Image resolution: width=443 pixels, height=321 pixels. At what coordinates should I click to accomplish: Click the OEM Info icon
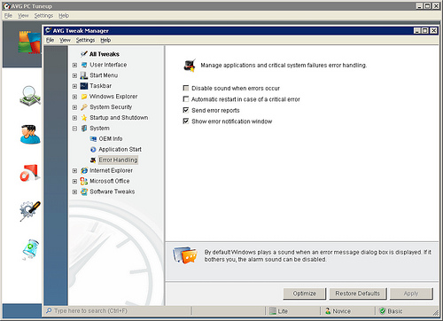click(x=93, y=139)
